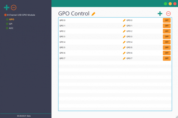Edit GPO 2 name with its pencil icon
This screenshot has width=178, height=118.
[x=124, y=31]
